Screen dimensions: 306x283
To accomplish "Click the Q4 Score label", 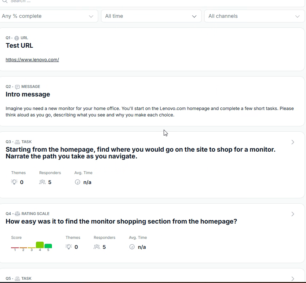I will coord(16,237).
